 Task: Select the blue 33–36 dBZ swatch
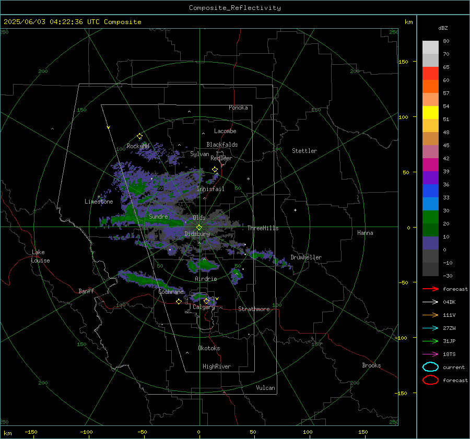pos(430,191)
